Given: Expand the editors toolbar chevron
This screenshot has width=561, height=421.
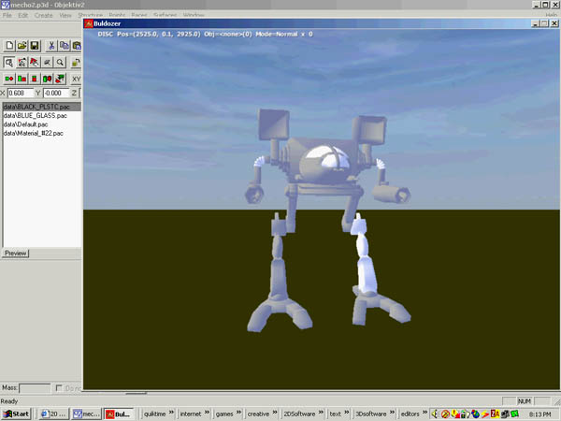Looking at the screenshot, I should coord(424,413).
